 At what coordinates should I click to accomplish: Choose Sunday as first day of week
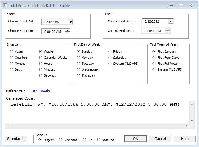pos(84,52)
